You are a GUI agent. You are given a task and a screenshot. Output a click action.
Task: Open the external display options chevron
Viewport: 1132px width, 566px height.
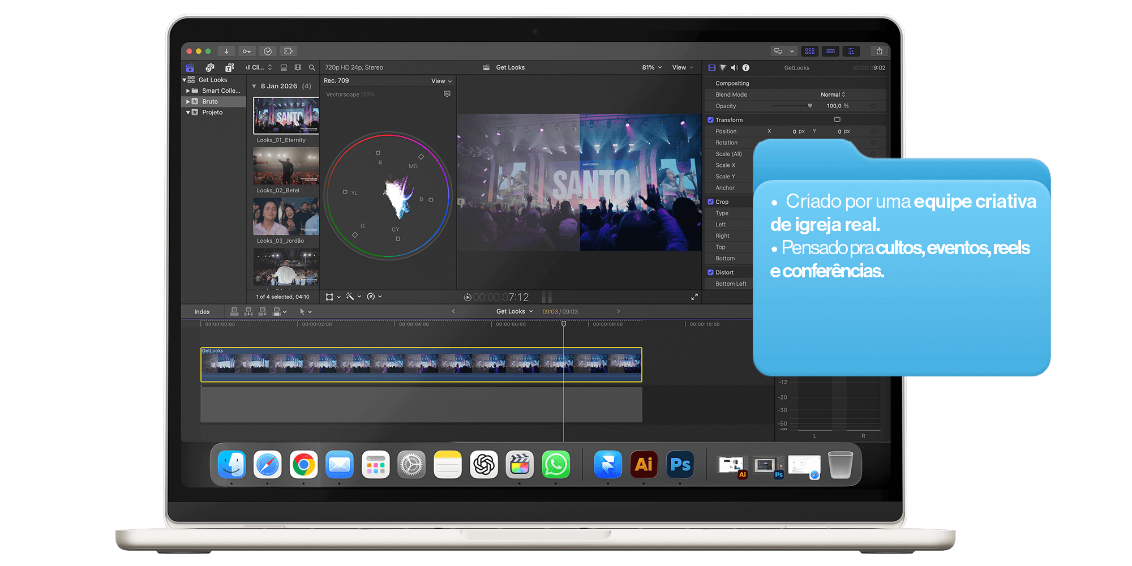(x=792, y=51)
